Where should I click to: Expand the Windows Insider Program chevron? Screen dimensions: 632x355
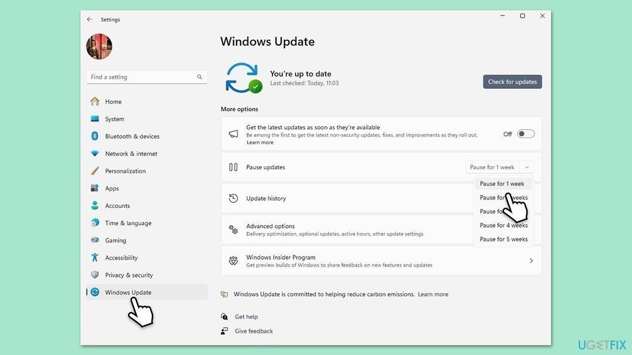[x=531, y=260]
